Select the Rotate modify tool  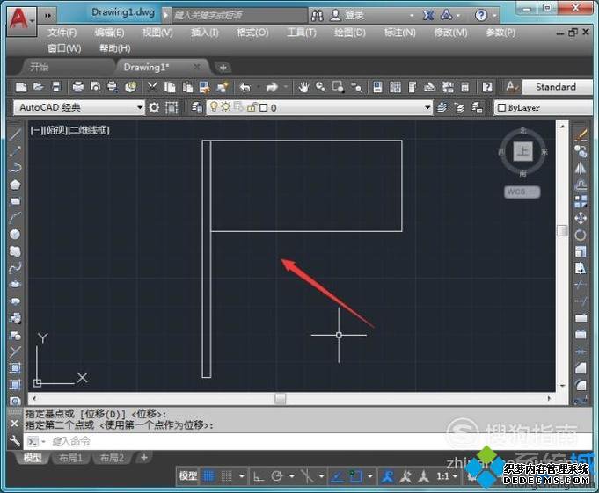tap(581, 235)
